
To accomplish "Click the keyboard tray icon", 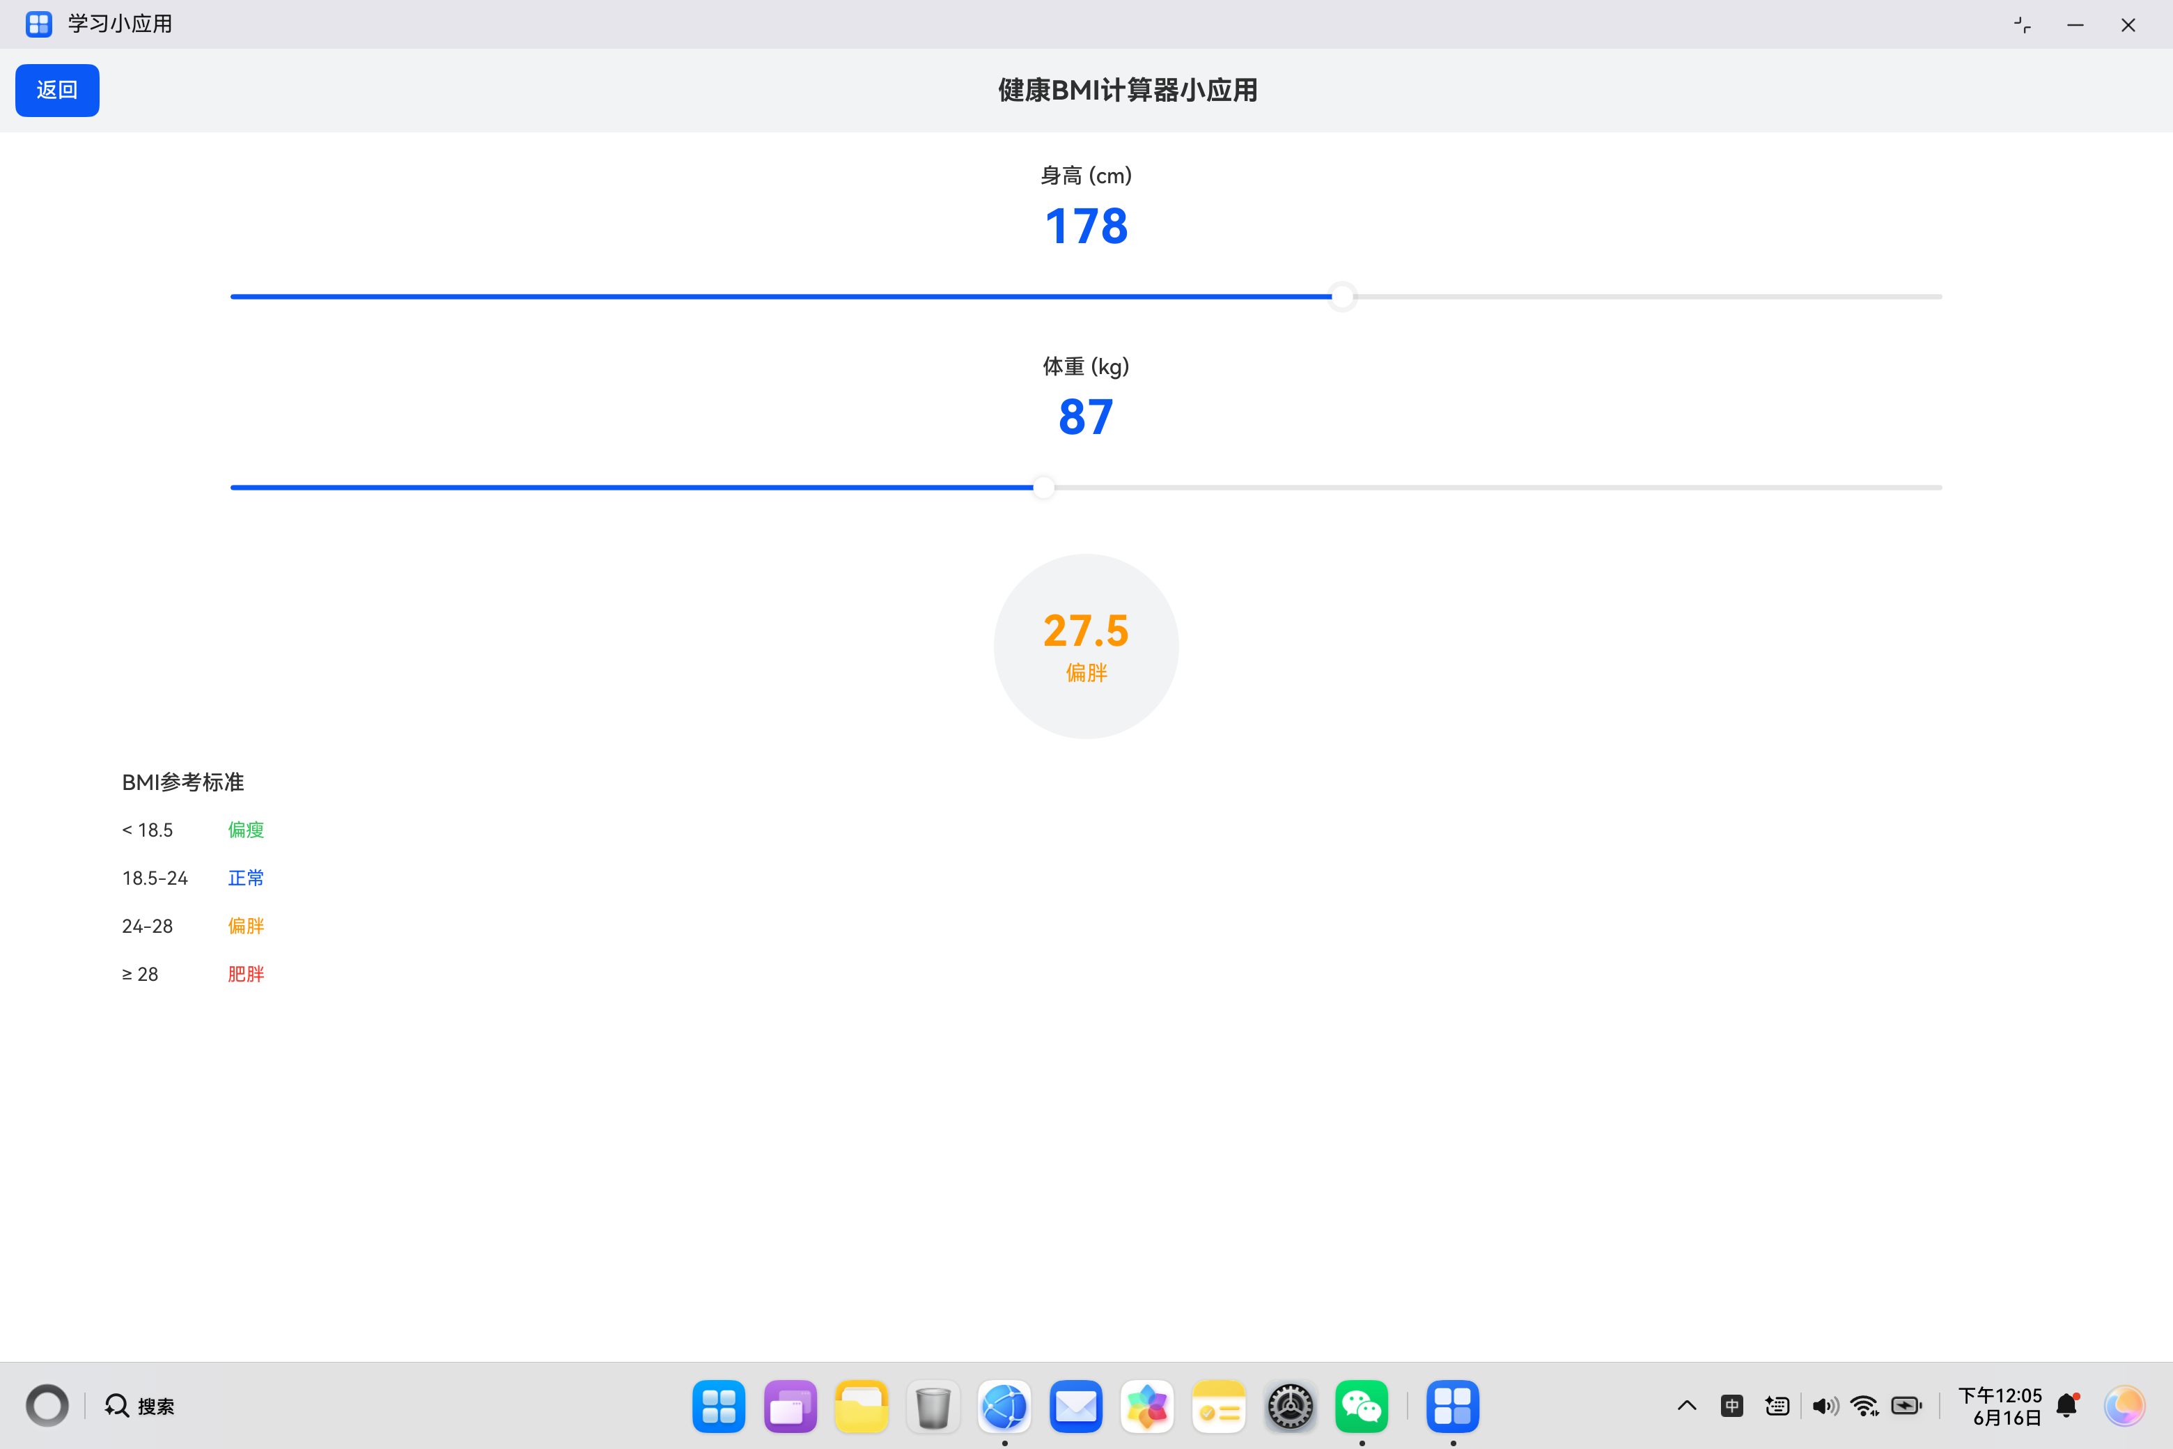I will pyautogui.click(x=1777, y=1406).
